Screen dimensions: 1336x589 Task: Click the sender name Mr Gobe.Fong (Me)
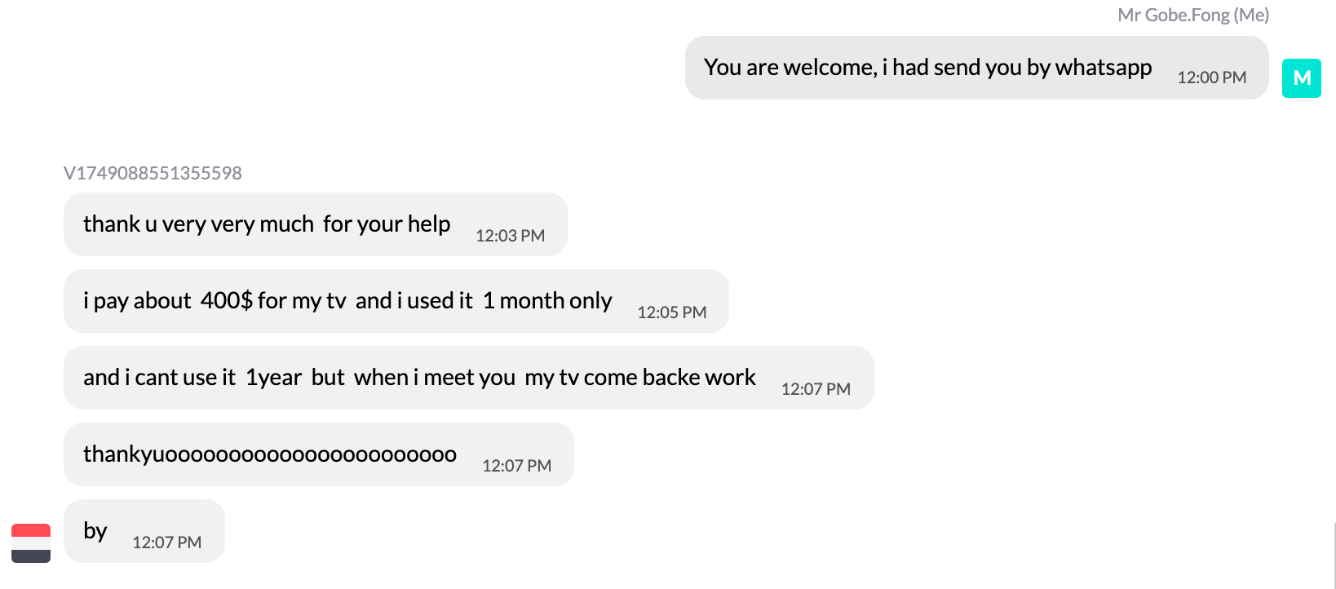1192,15
